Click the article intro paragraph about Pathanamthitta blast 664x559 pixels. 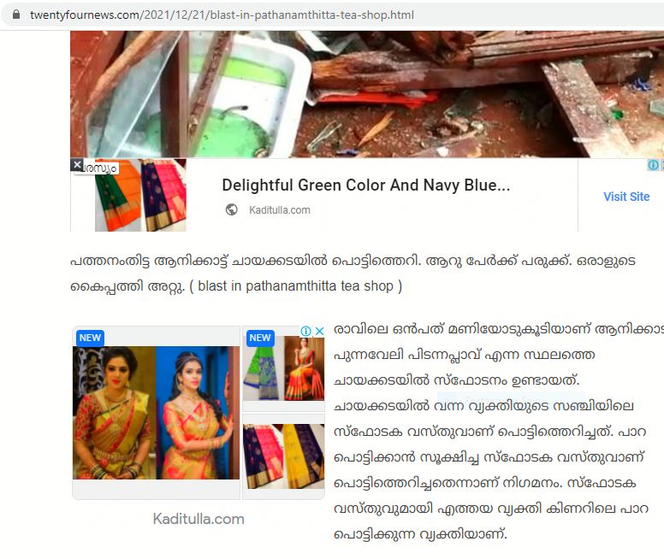point(353,274)
